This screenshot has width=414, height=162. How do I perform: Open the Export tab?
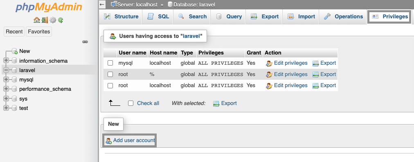(x=264, y=17)
